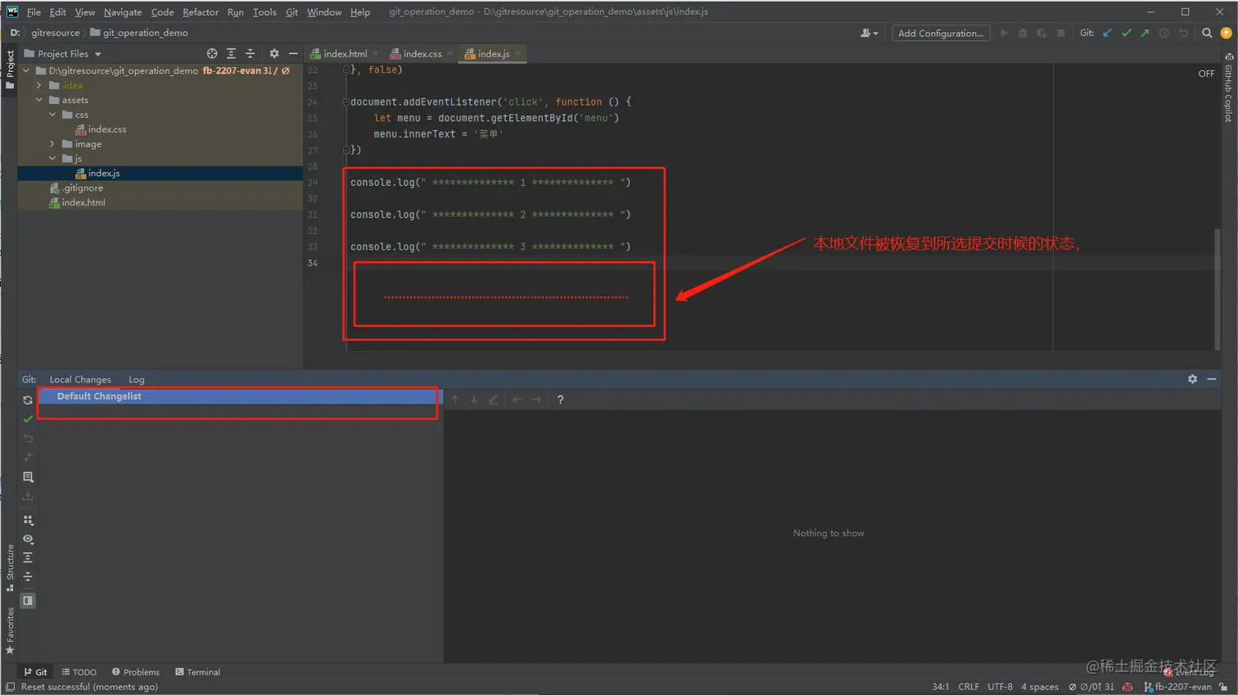Screen dimensions: 1238x695
Task: Click the CRLF line separator in status bar
Action: click(x=969, y=687)
